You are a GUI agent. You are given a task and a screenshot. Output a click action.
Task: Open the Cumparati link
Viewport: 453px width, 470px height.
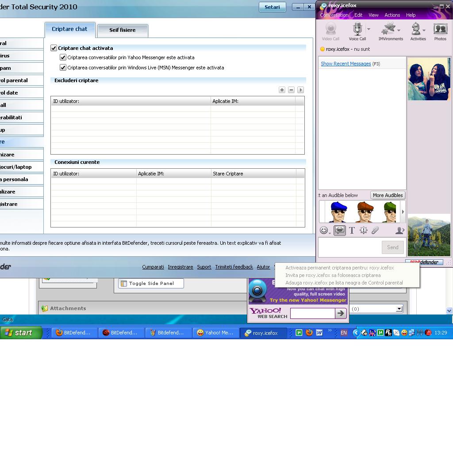(x=153, y=267)
